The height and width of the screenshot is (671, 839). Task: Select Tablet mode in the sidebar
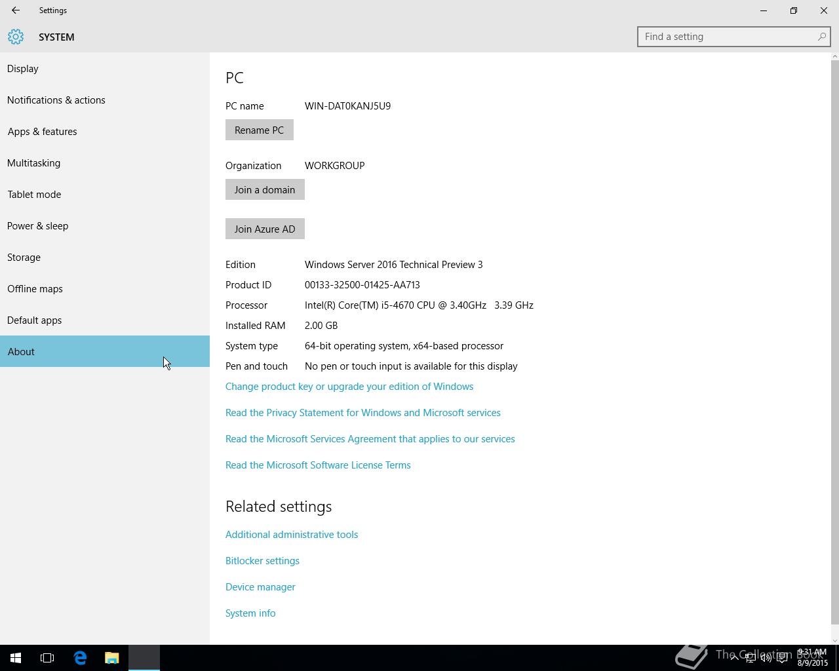[105, 195]
